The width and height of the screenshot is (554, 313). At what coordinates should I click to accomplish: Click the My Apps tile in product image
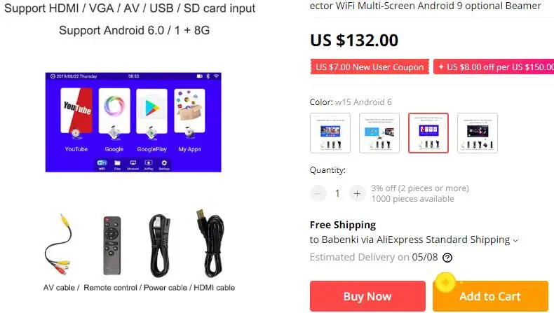pos(189,111)
